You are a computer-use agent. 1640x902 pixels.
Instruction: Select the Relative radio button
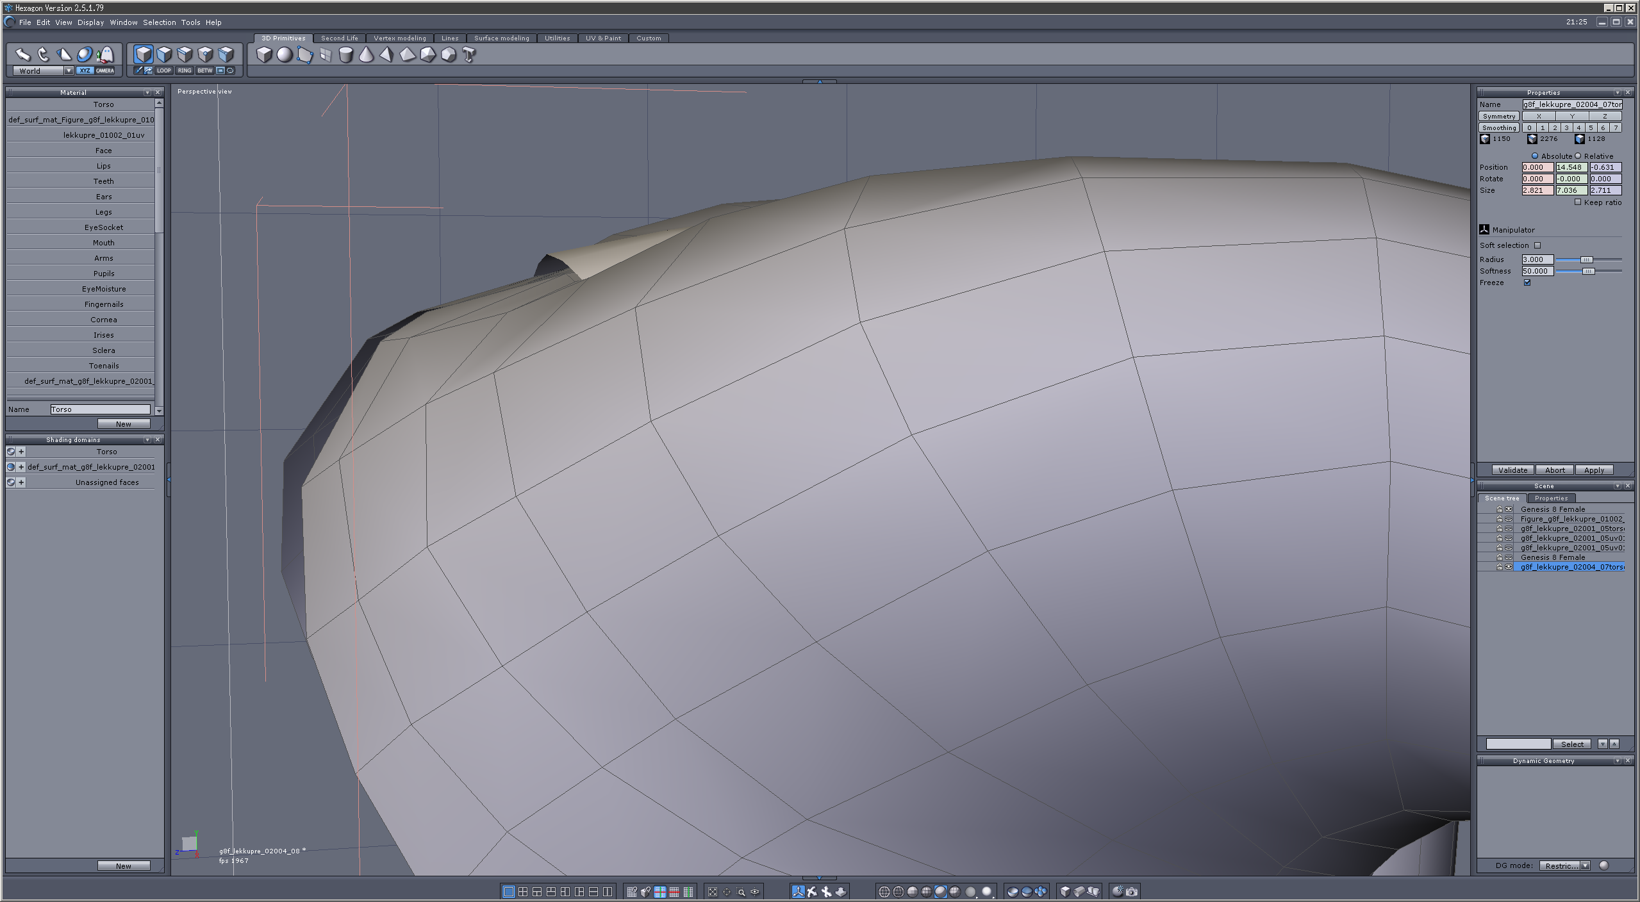pos(1578,156)
